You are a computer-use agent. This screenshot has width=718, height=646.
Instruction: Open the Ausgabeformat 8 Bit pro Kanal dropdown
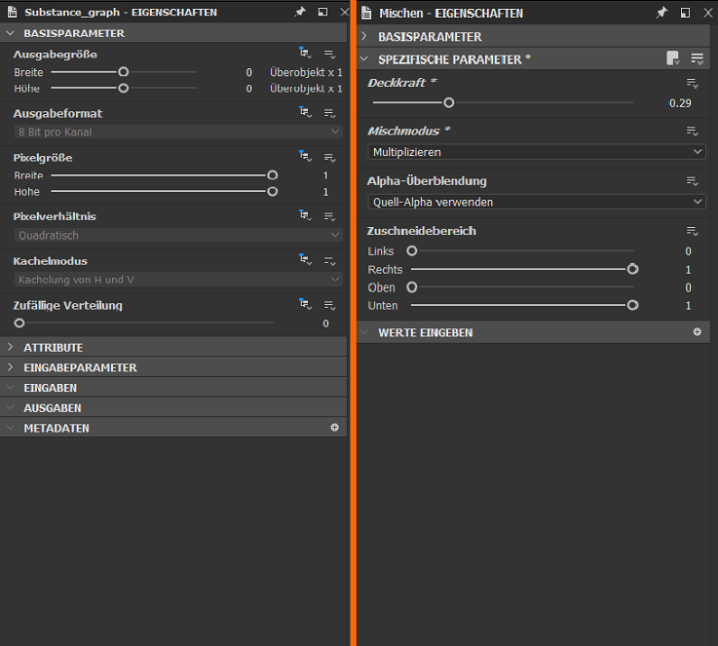pos(178,132)
